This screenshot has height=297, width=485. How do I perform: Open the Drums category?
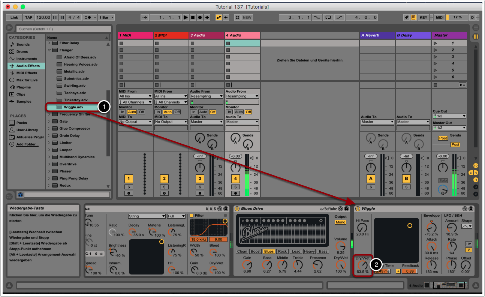(x=22, y=51)
